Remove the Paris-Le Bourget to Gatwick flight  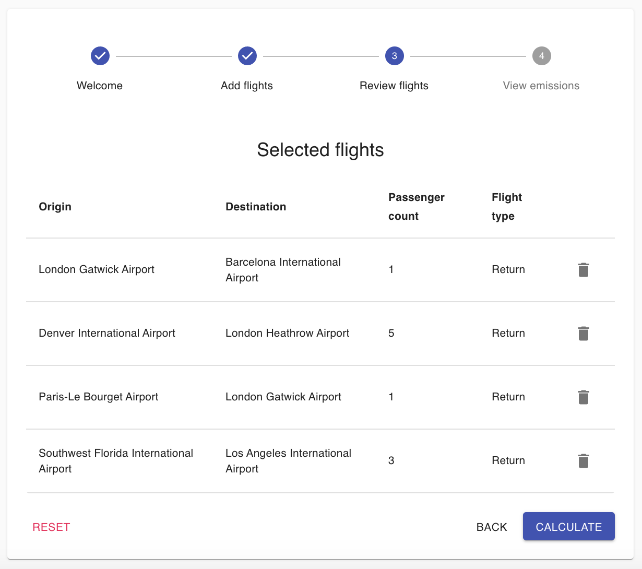pos(584,397)
